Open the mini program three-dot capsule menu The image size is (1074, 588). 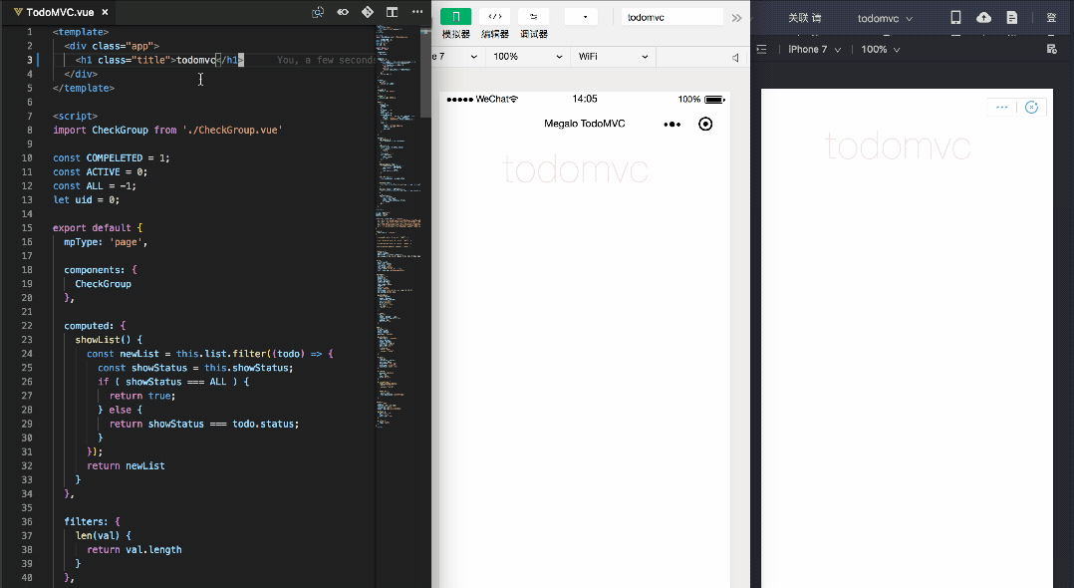pyautogui.click(x=671, y=124)
